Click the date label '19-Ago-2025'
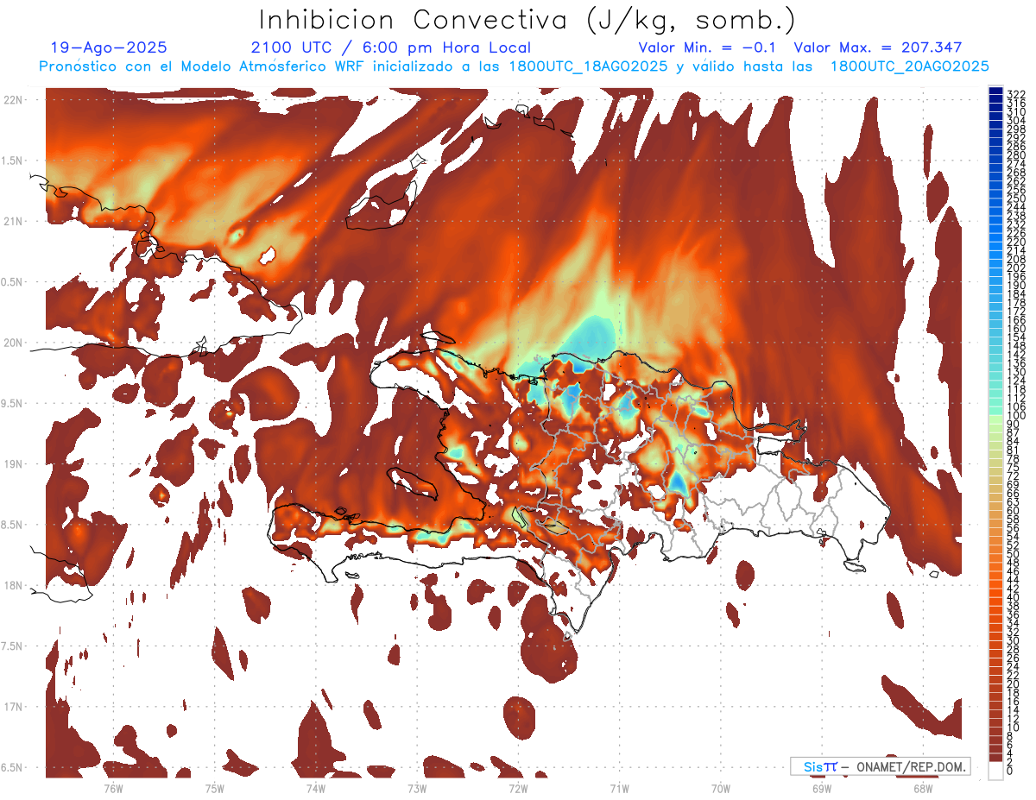1036x800 pixels. coord(109,47)
